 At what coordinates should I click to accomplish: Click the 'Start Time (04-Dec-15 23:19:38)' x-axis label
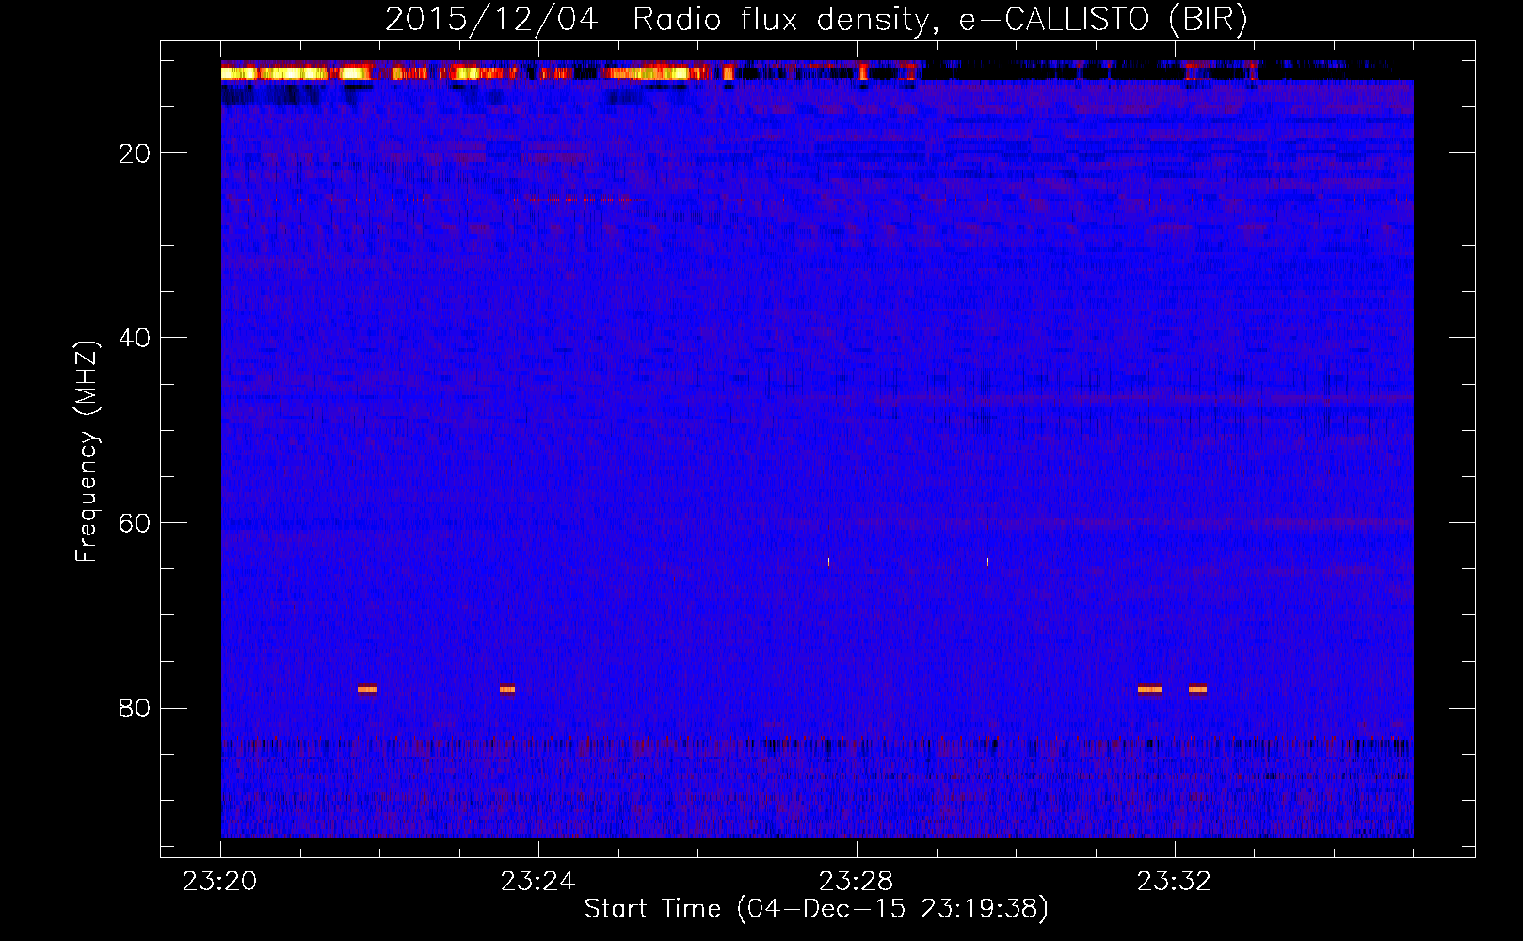pos(816,909)
